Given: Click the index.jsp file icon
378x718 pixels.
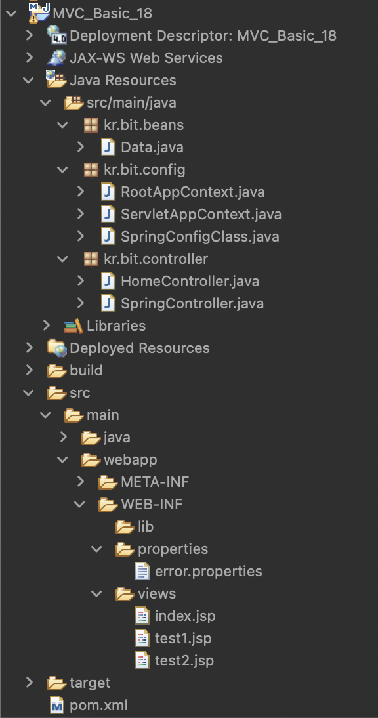Looking at the screenshot, I should (x=142, y=616).
